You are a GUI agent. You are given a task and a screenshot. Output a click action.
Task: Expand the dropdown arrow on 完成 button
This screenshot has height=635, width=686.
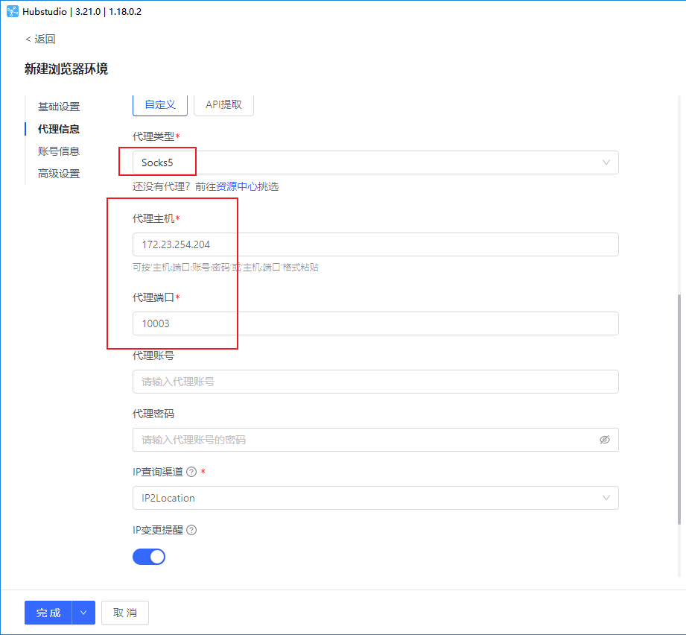(83, 612)
